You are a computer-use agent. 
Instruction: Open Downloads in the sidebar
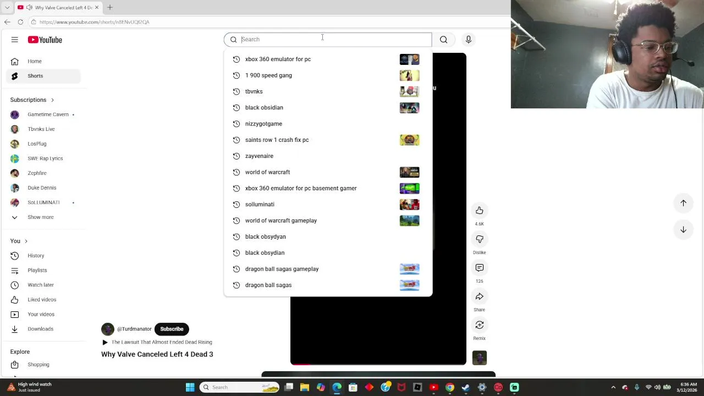(x=43, y=329)
